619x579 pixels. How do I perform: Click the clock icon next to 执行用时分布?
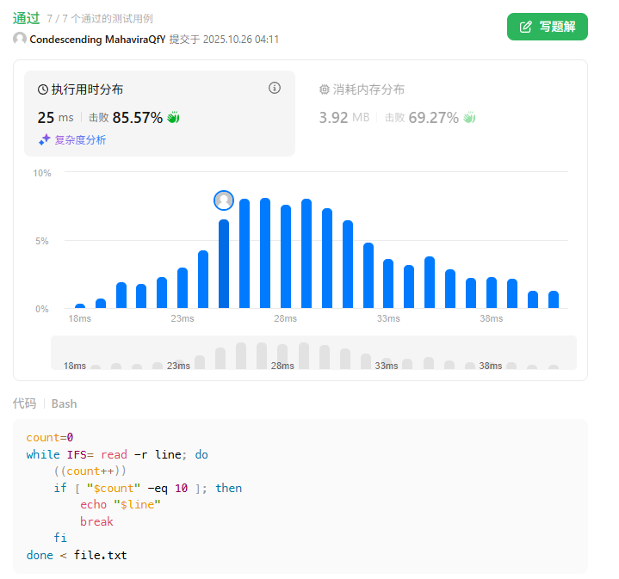pyautogui.click(x=43, y=89)
